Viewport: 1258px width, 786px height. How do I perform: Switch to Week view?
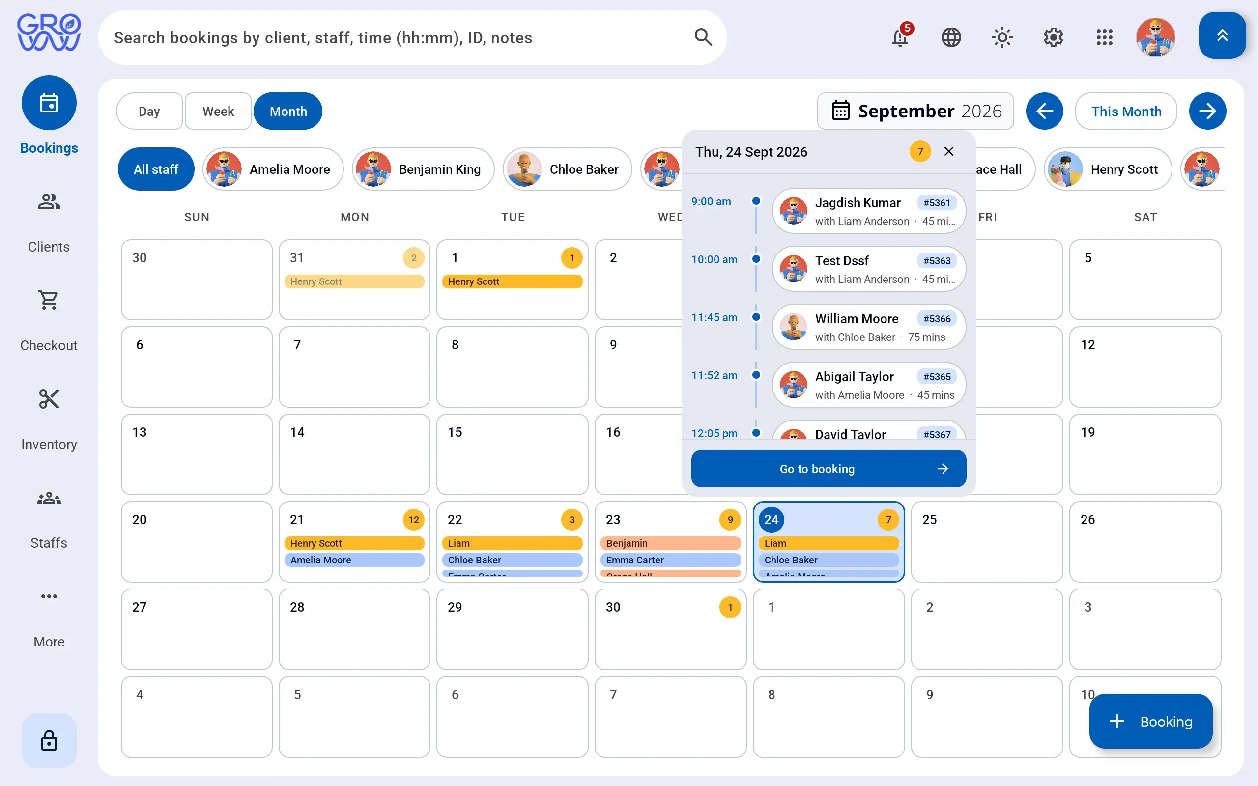point(218,111)
